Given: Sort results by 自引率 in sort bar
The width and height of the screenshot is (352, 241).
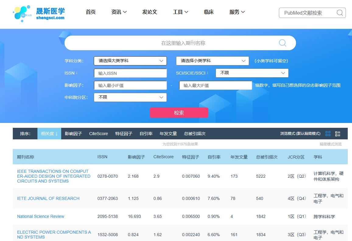Looking at the screenshot, I should pyautogui.click(x=146, y=134).
